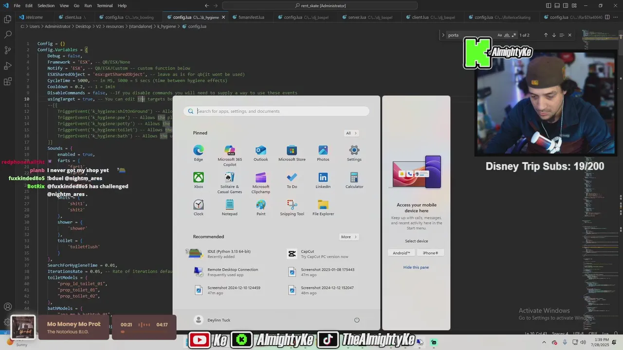Toggle Match Whole Word in find widget

tap(507, 35)
